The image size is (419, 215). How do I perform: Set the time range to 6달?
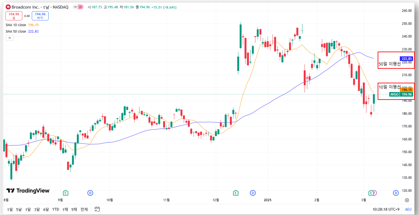[x=46, y=209]
